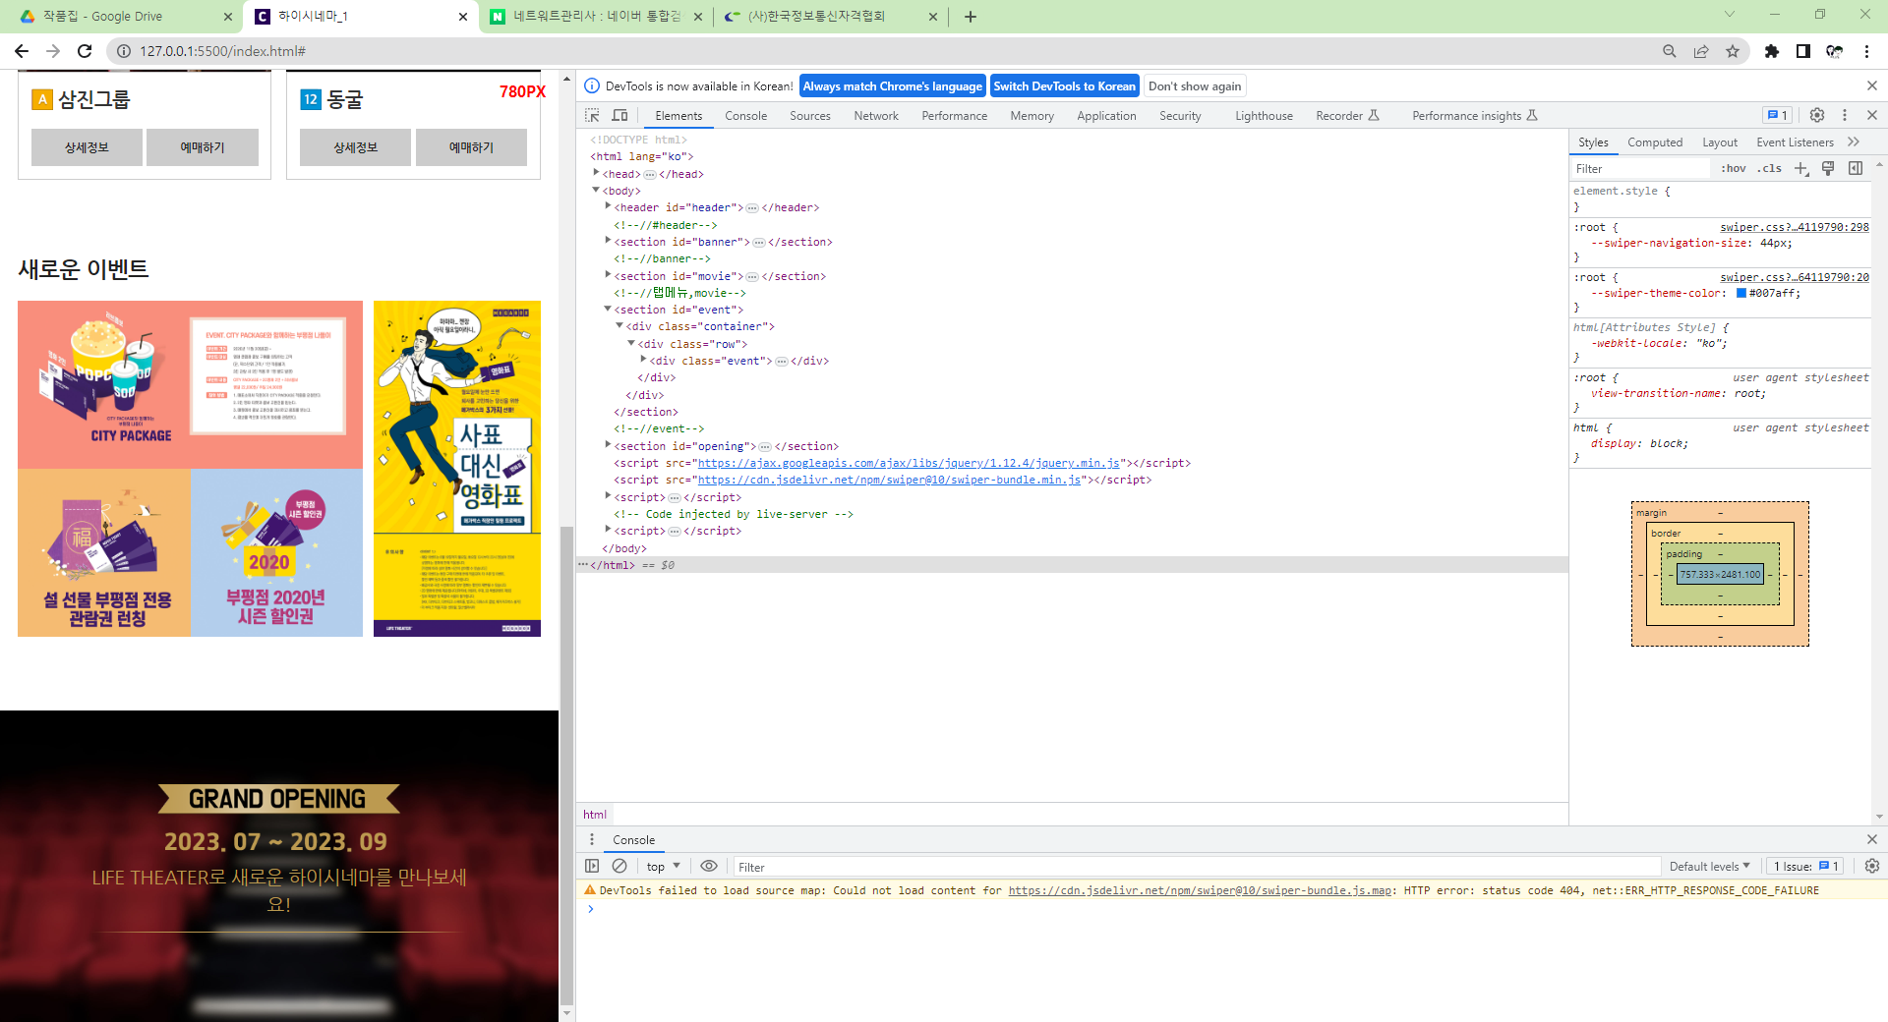Clear the console icon

pyautogui.click(x=619, y=866)
